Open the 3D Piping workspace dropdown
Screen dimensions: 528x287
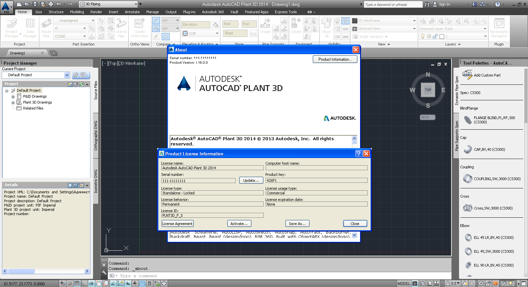coord(136,4)
